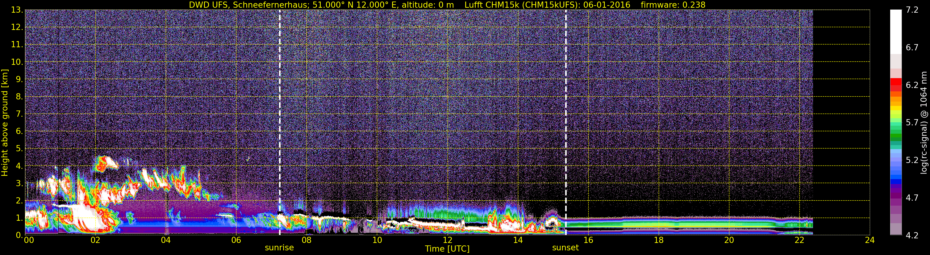Click the time axis tick label '04'

click(166, 240)
